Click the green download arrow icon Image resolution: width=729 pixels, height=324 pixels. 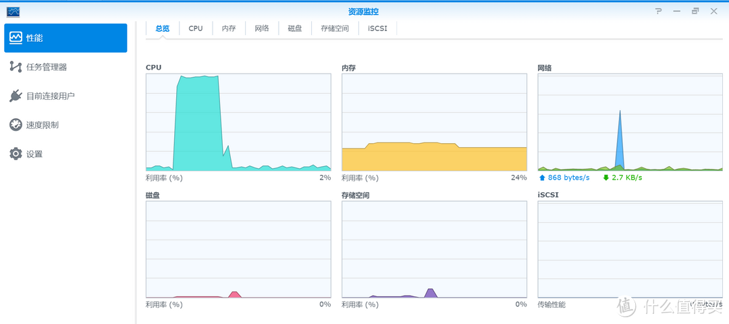pos(605,178)
